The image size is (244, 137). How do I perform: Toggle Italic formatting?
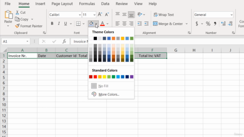pos(59,24)
